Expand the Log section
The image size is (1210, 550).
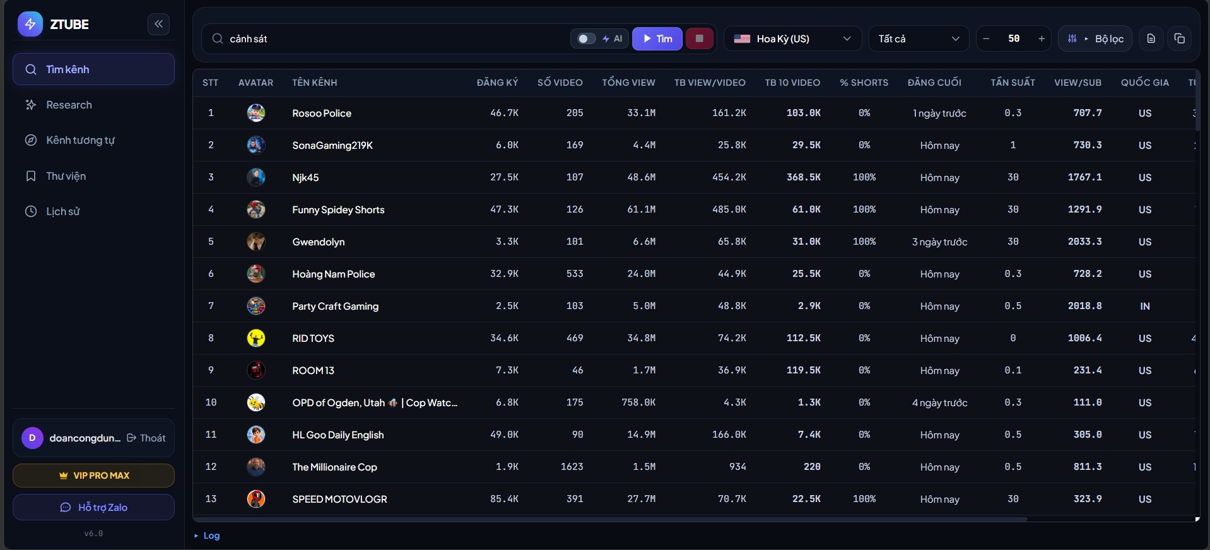click(x=207, y=535)
